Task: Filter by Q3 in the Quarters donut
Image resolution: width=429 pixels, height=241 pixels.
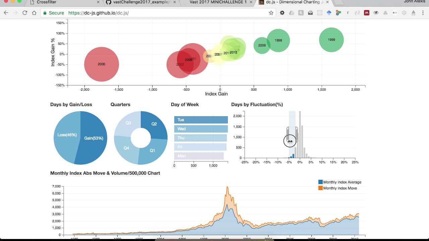Action: (x=128, y=123)
